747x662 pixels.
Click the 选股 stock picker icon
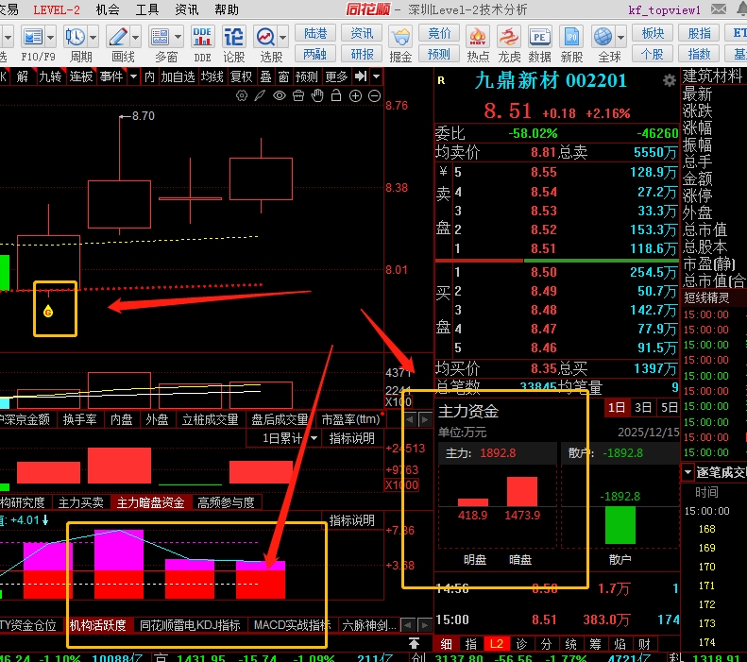tap(265, 37)
